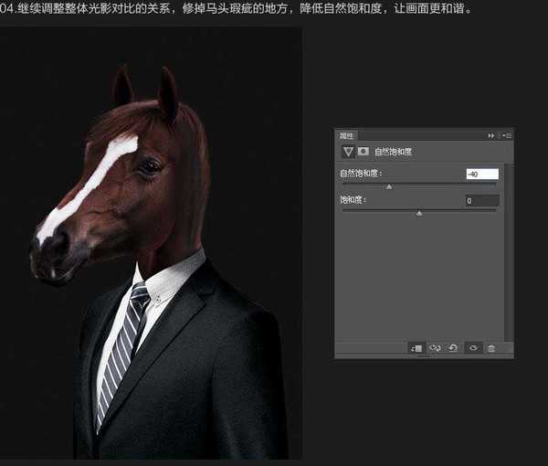Click the saturation value field showing 0
Image resolution: width=548 pixels, height=466 pixels.
[481, 200]
